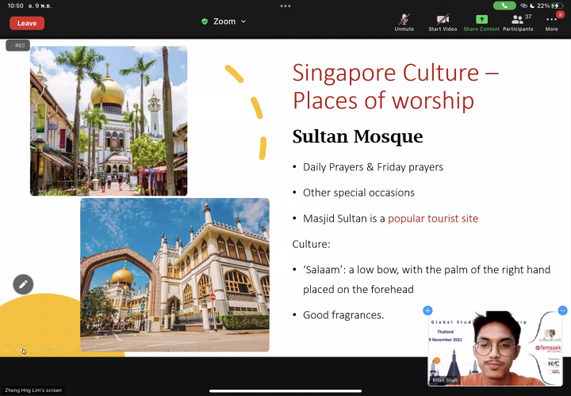571x396 pixels.
Task: Open the More options menu
Action: pos(551,22)
